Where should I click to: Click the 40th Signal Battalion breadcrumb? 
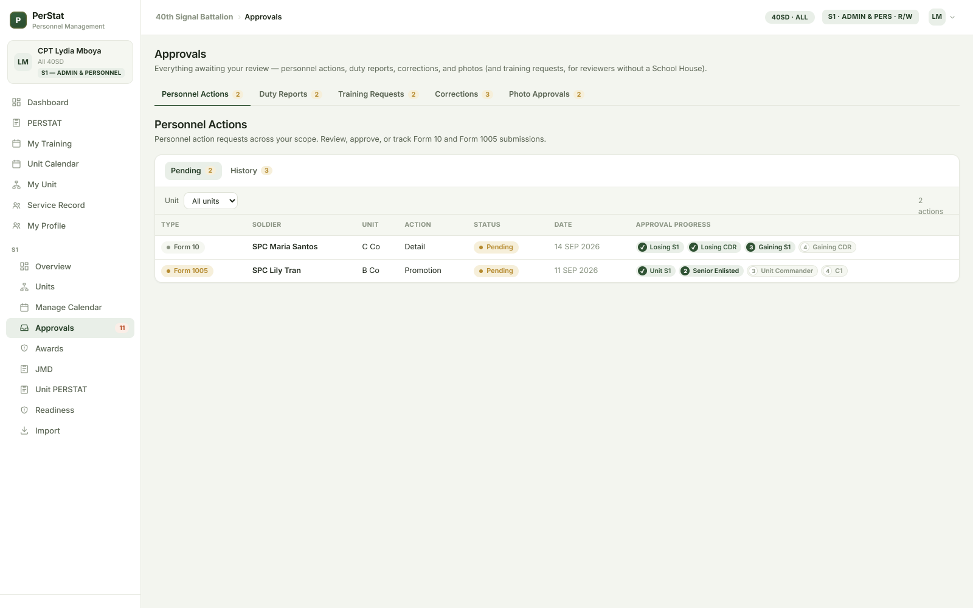pos(194,17)
